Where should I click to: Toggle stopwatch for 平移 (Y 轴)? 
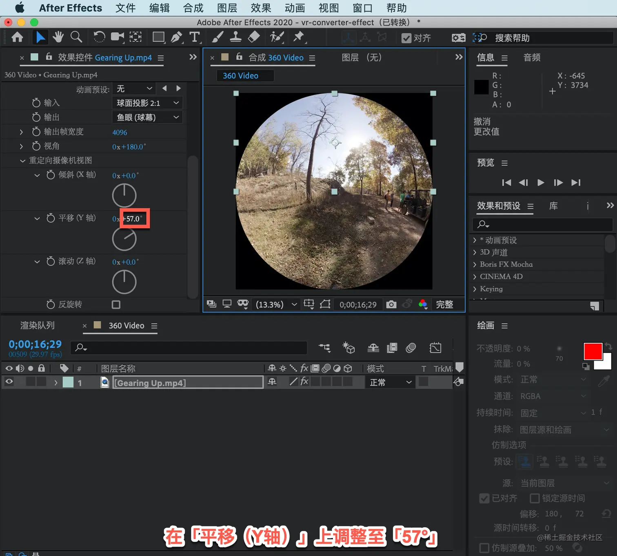(51, 218)
